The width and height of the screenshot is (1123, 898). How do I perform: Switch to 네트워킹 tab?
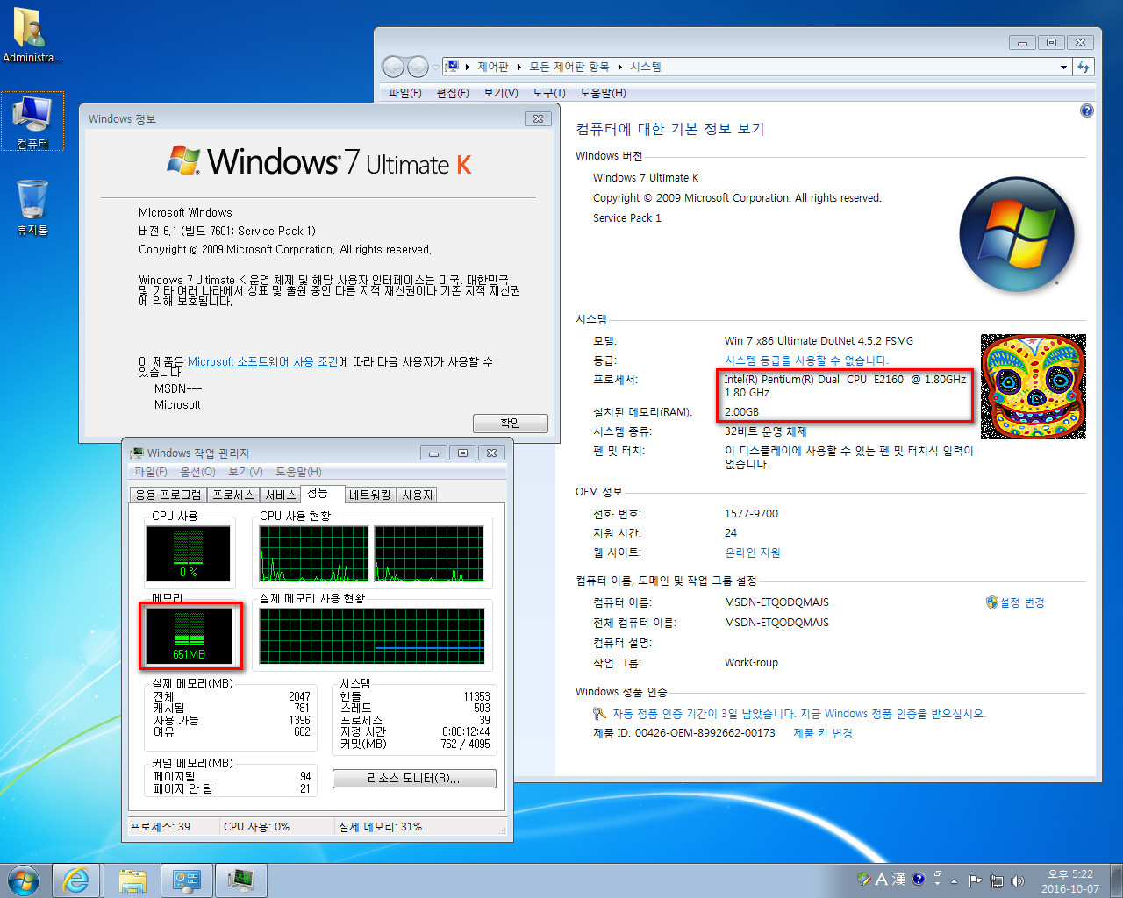[x=369, y=495]
